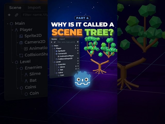This screenshot has width=165, height=124.
Task: Click the Sprite2D node icon in small Scene dock
Action: click(x=56, y=51)
